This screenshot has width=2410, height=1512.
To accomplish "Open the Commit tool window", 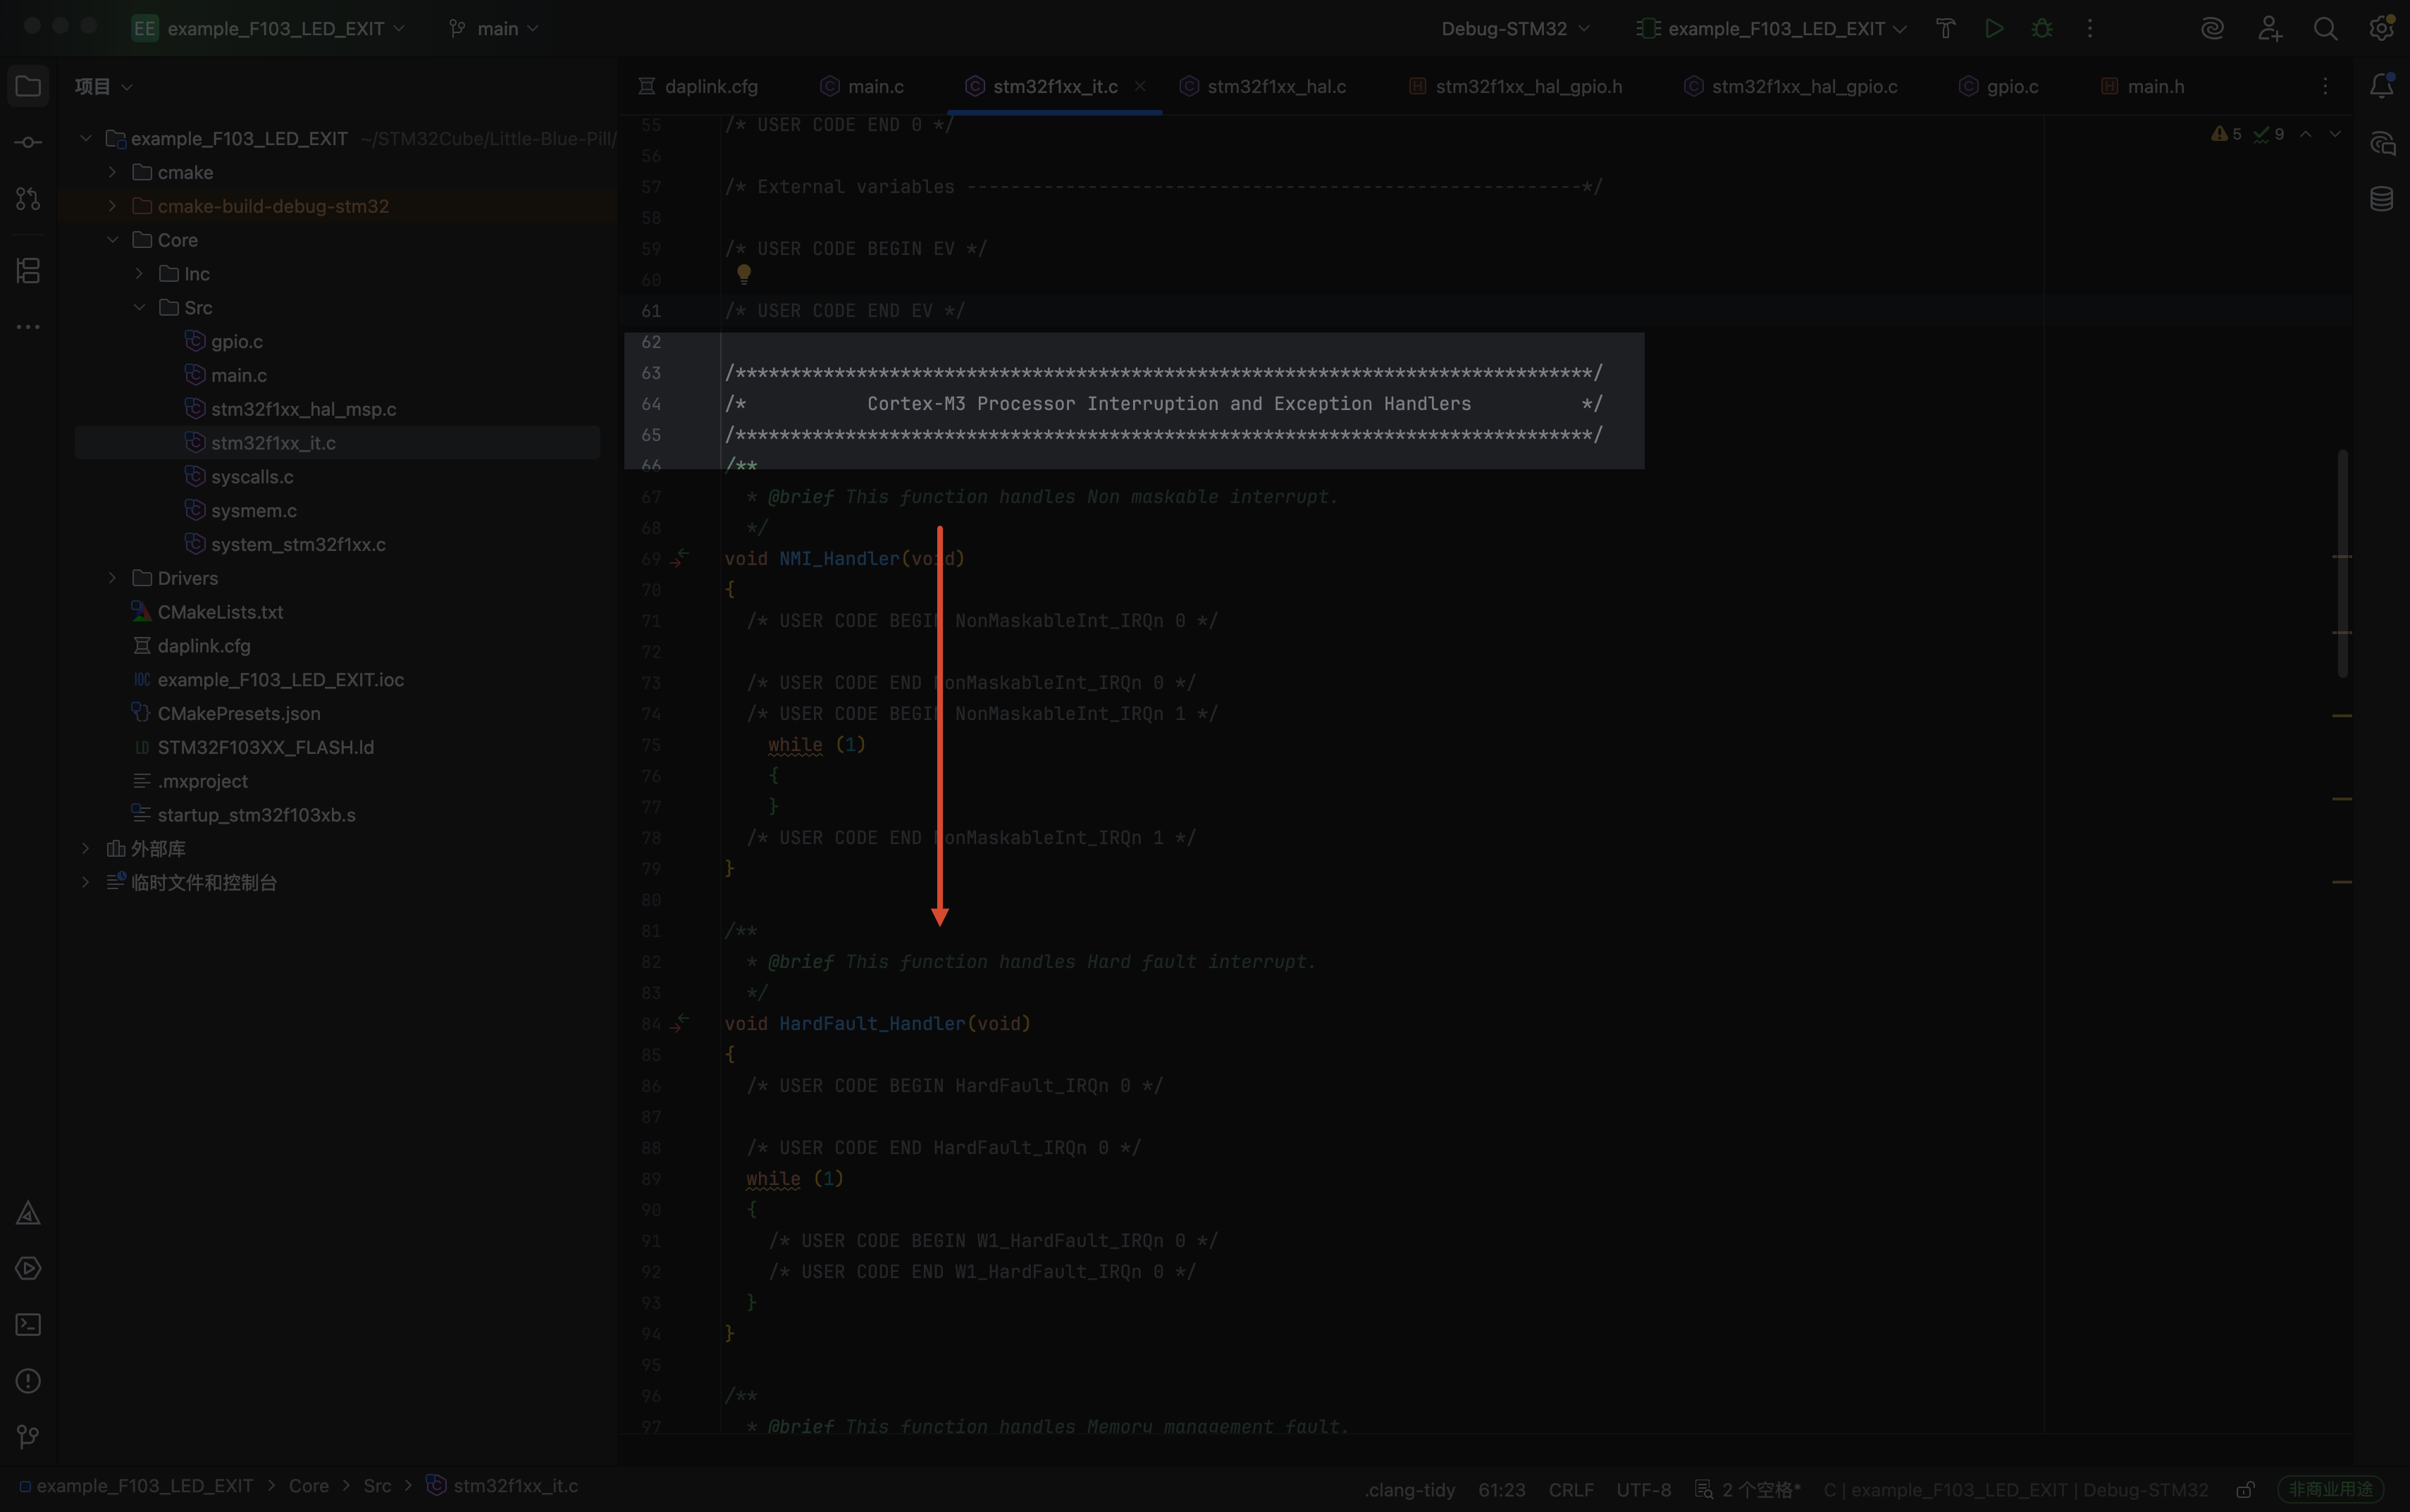I will (28, 142).
